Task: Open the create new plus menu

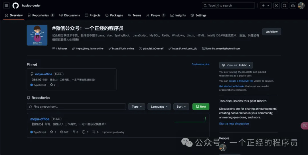Action: [266, 5]
